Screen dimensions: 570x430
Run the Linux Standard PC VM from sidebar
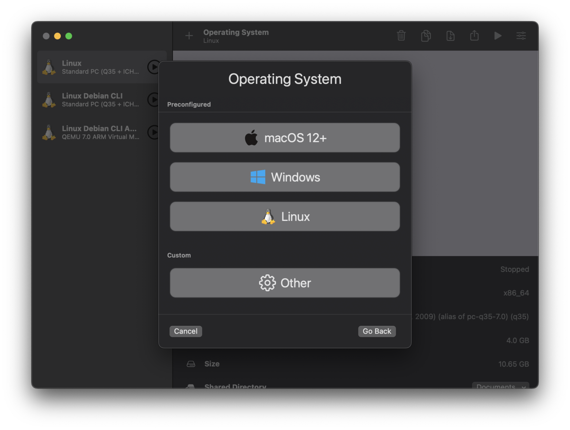(153, 67)
